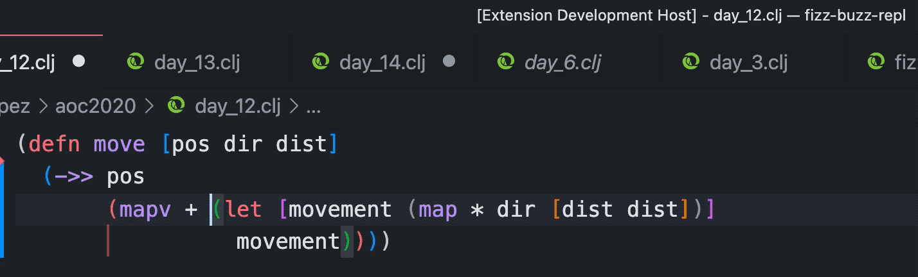Click the Clojure icon on day_13.clj tab

coord(135,62)
